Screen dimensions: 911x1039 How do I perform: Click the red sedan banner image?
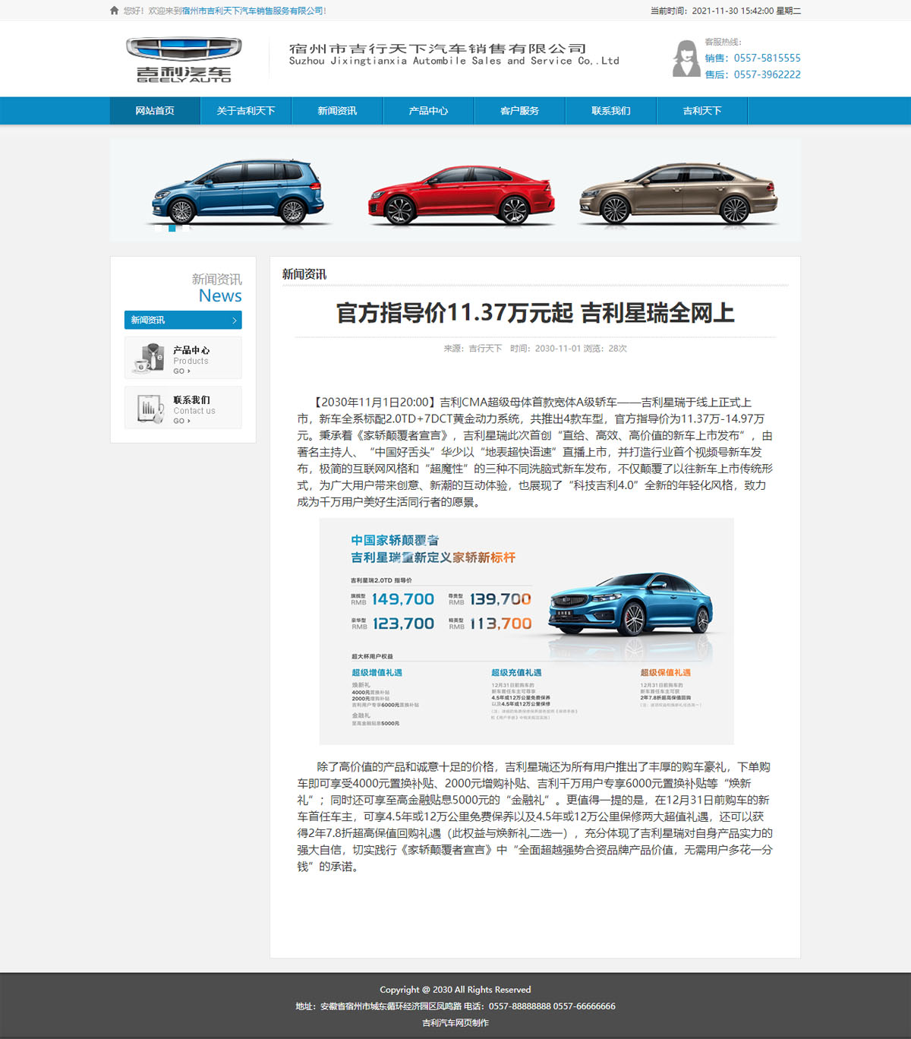462,197
